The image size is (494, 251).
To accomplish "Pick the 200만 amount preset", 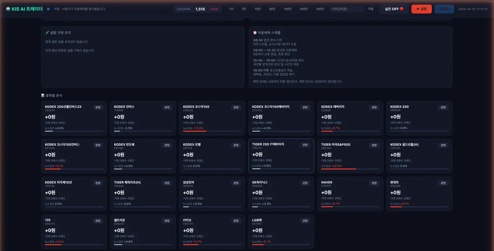I will coord(304,9).
